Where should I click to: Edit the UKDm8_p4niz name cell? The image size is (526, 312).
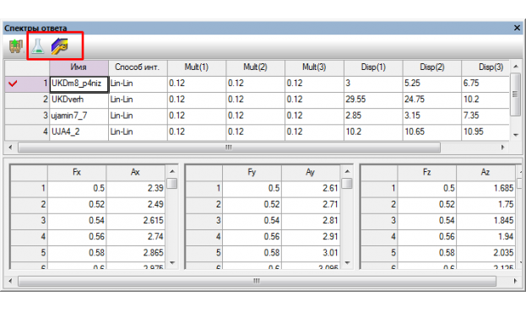coord(79,83)
